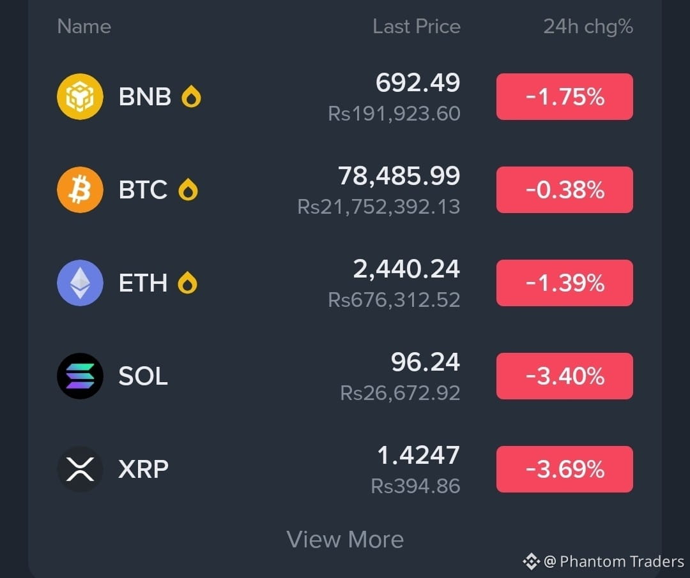Toggle BNB -1.75% change badge

(x=565, y=97)
